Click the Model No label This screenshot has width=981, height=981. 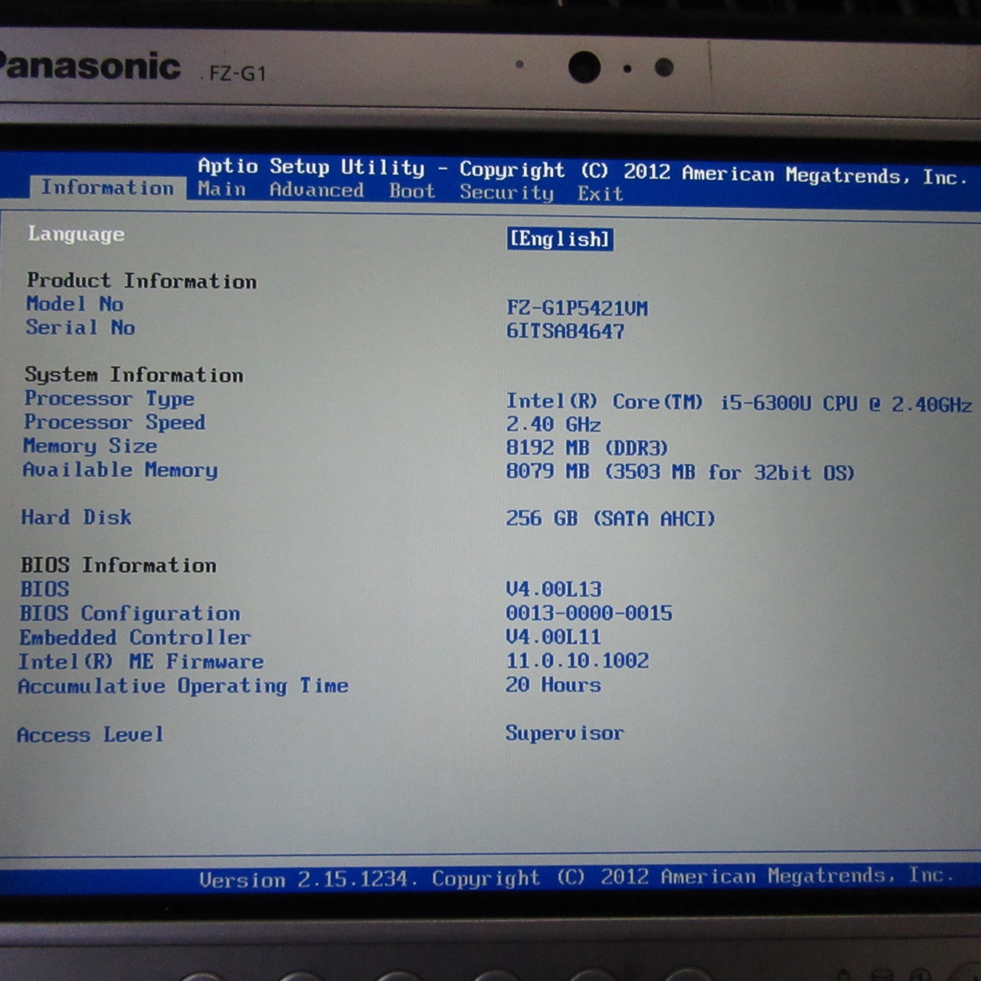[75, 304]
